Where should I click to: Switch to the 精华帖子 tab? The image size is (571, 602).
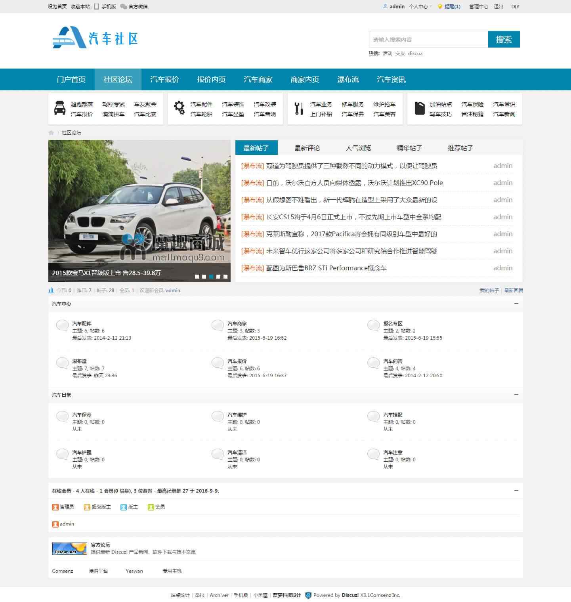pyautogui.click(x=409, y=148)
